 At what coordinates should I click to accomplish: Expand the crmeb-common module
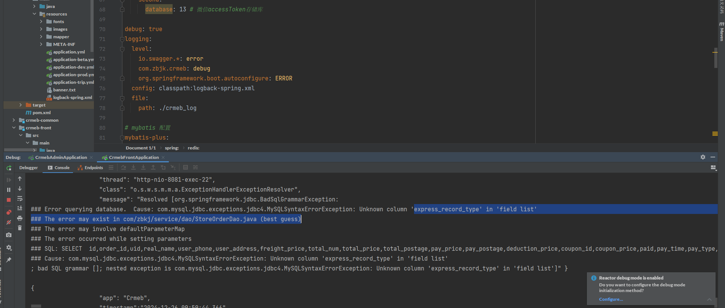(x=14, y=120)
